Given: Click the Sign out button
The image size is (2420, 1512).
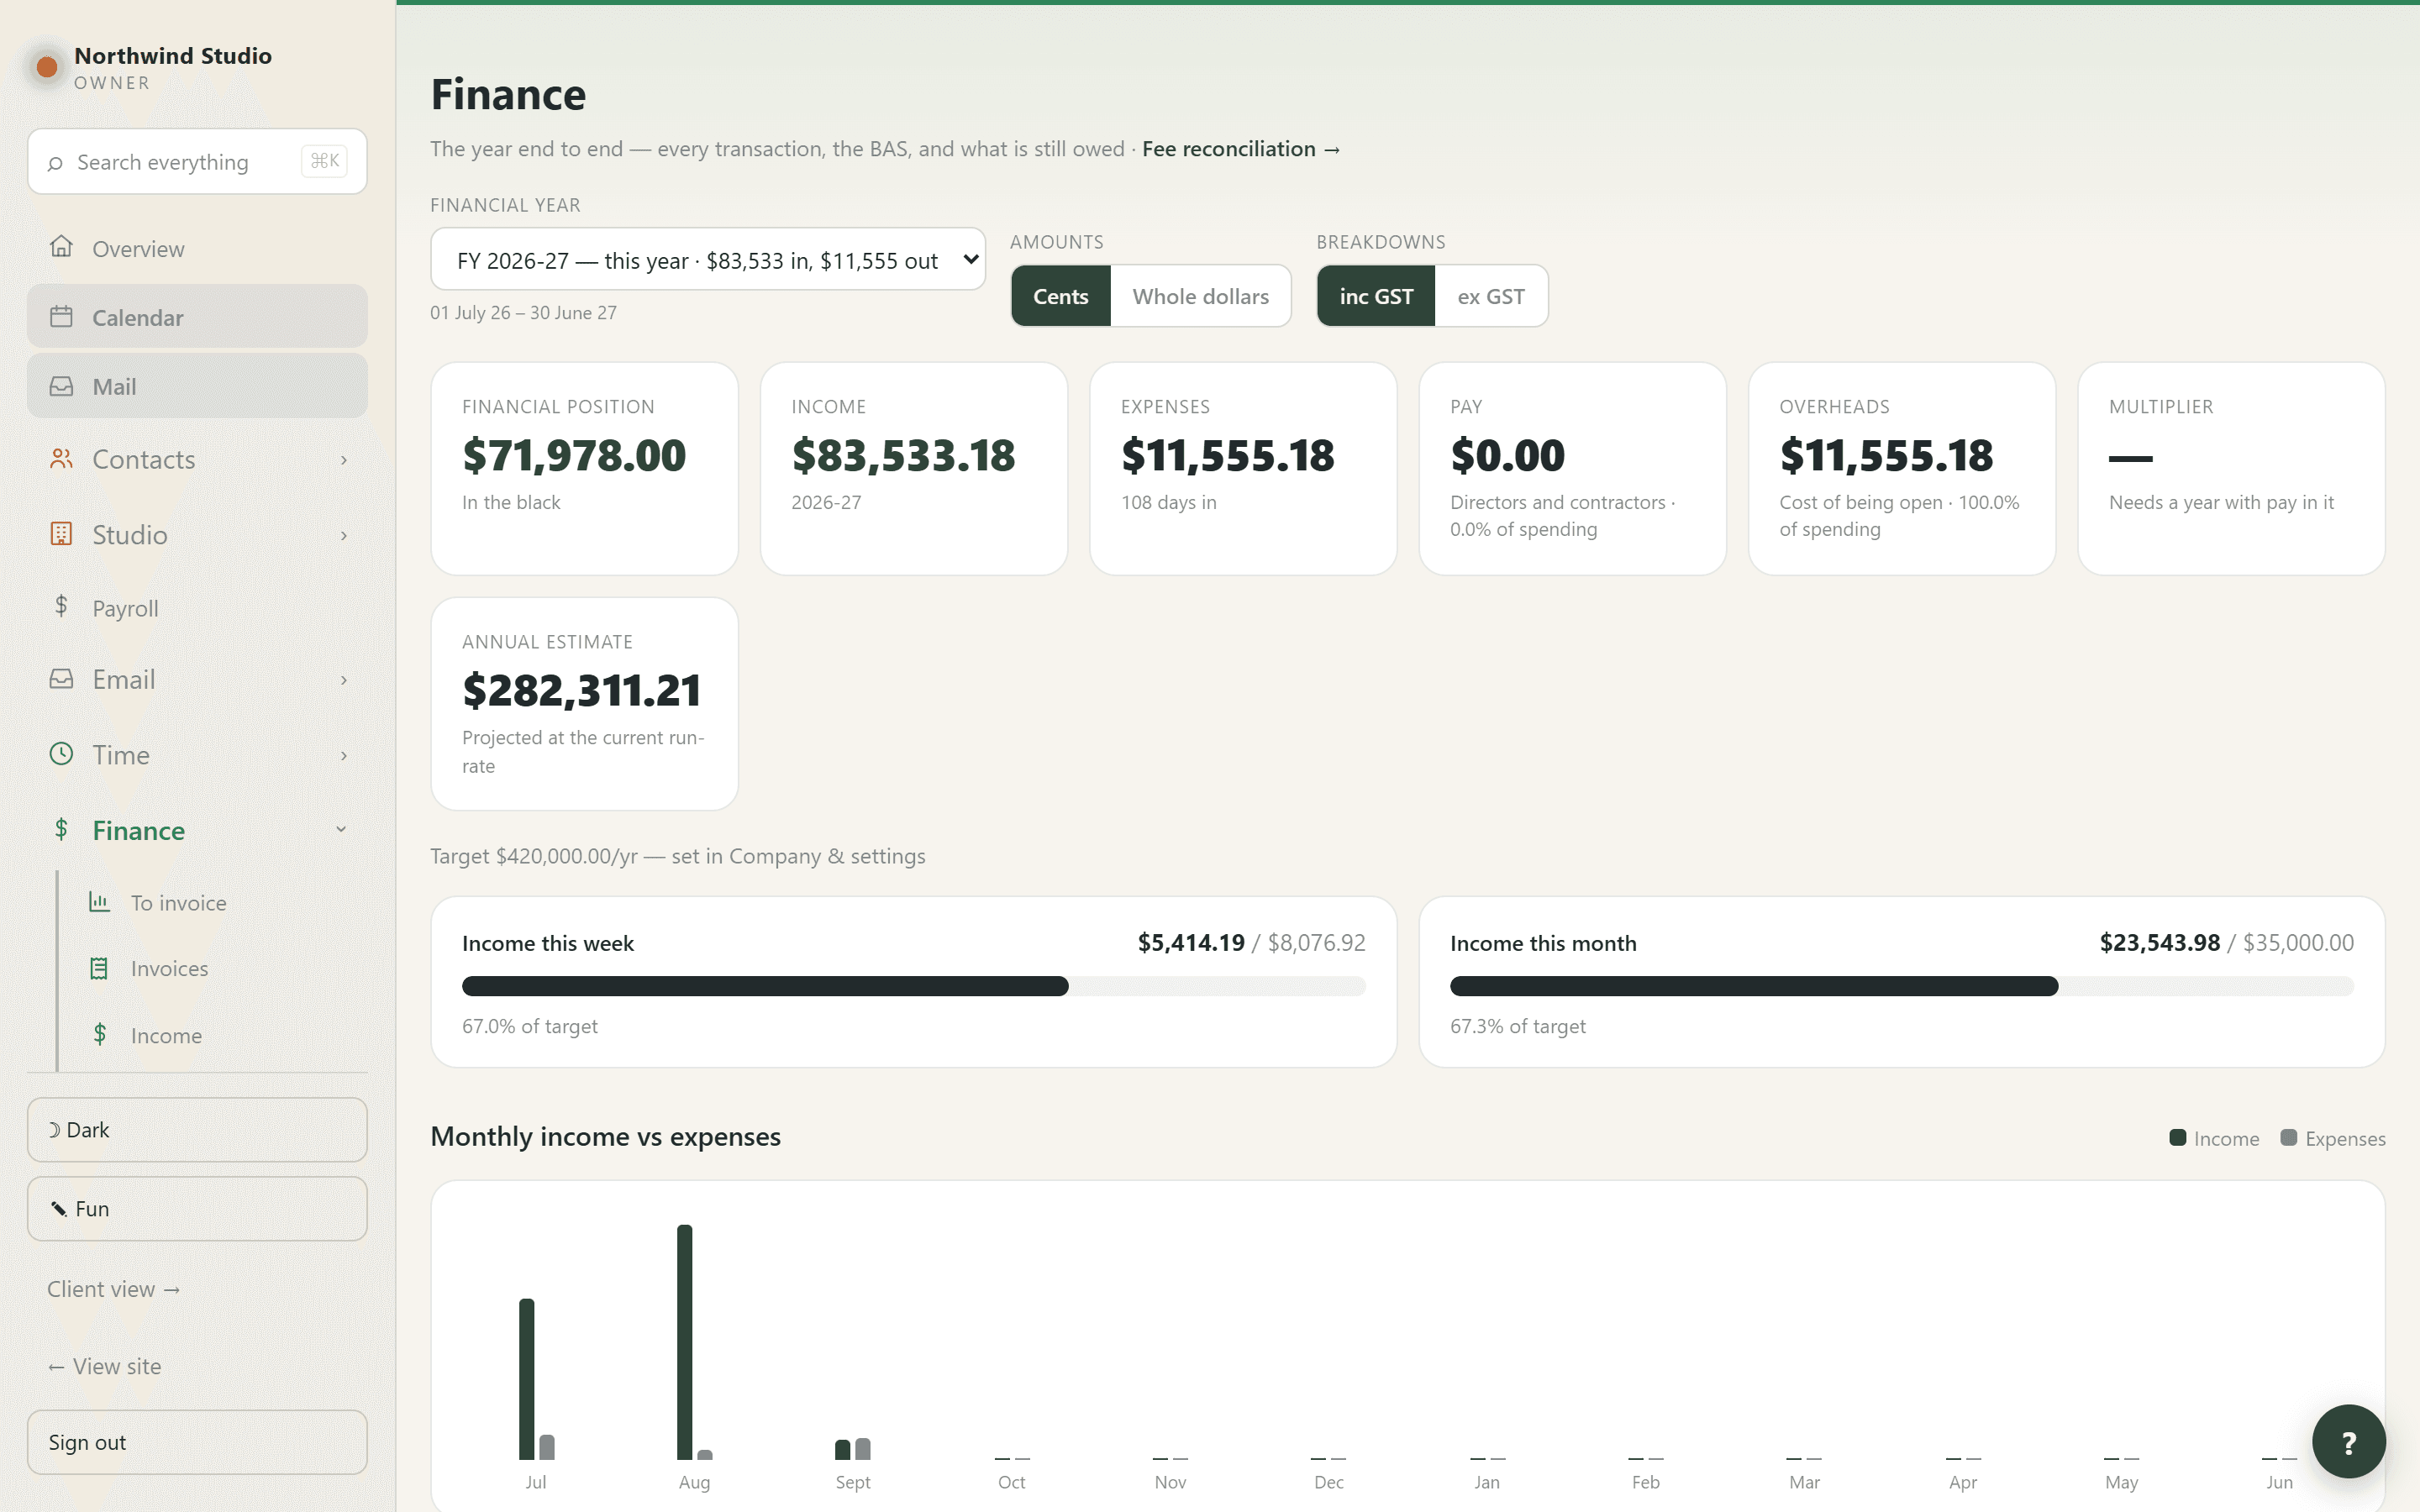Looking at the screenshot, I should (197, 1442).
